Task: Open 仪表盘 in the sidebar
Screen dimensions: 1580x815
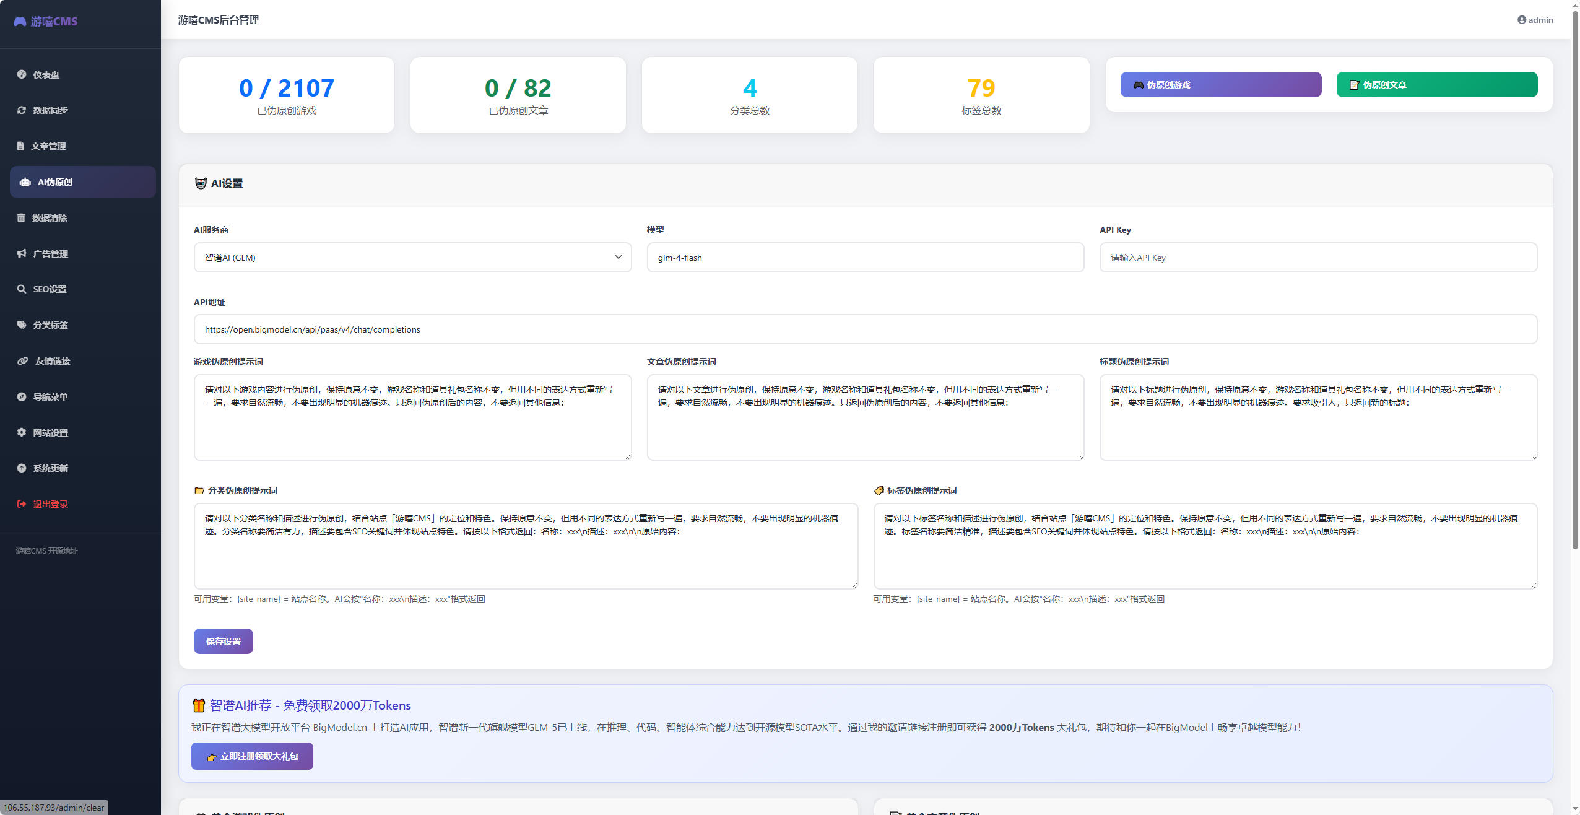Action: tap(83, 74)
